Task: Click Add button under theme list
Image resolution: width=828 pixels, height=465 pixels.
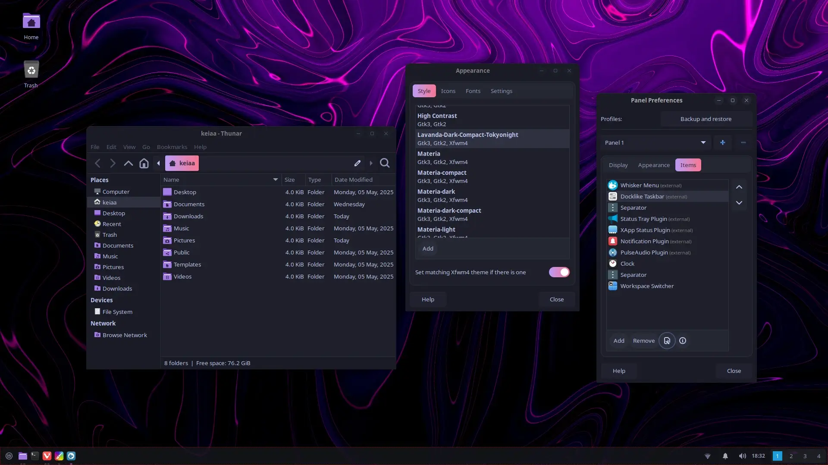Action: click(428, 248)
